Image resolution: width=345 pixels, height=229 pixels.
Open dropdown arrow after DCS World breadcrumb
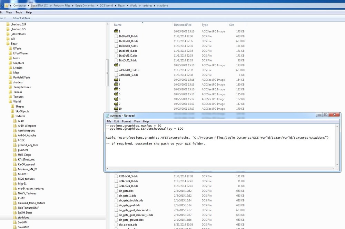[116, 6]
